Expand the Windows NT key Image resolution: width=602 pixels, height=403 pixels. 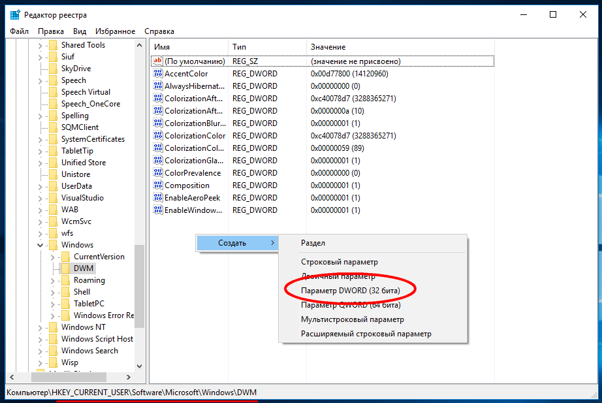click(x=40, y=327)
